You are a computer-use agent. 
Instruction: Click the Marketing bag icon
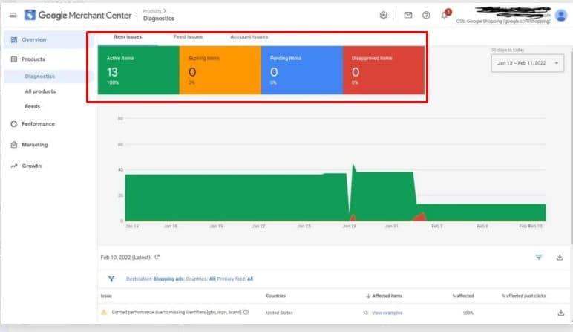14,145
